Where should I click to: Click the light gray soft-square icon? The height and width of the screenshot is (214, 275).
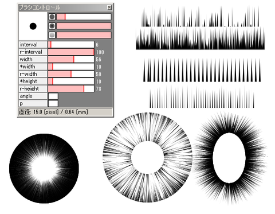click(52, 35)
